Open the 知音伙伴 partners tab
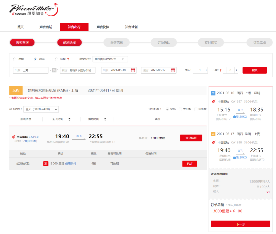 [103, 27]
